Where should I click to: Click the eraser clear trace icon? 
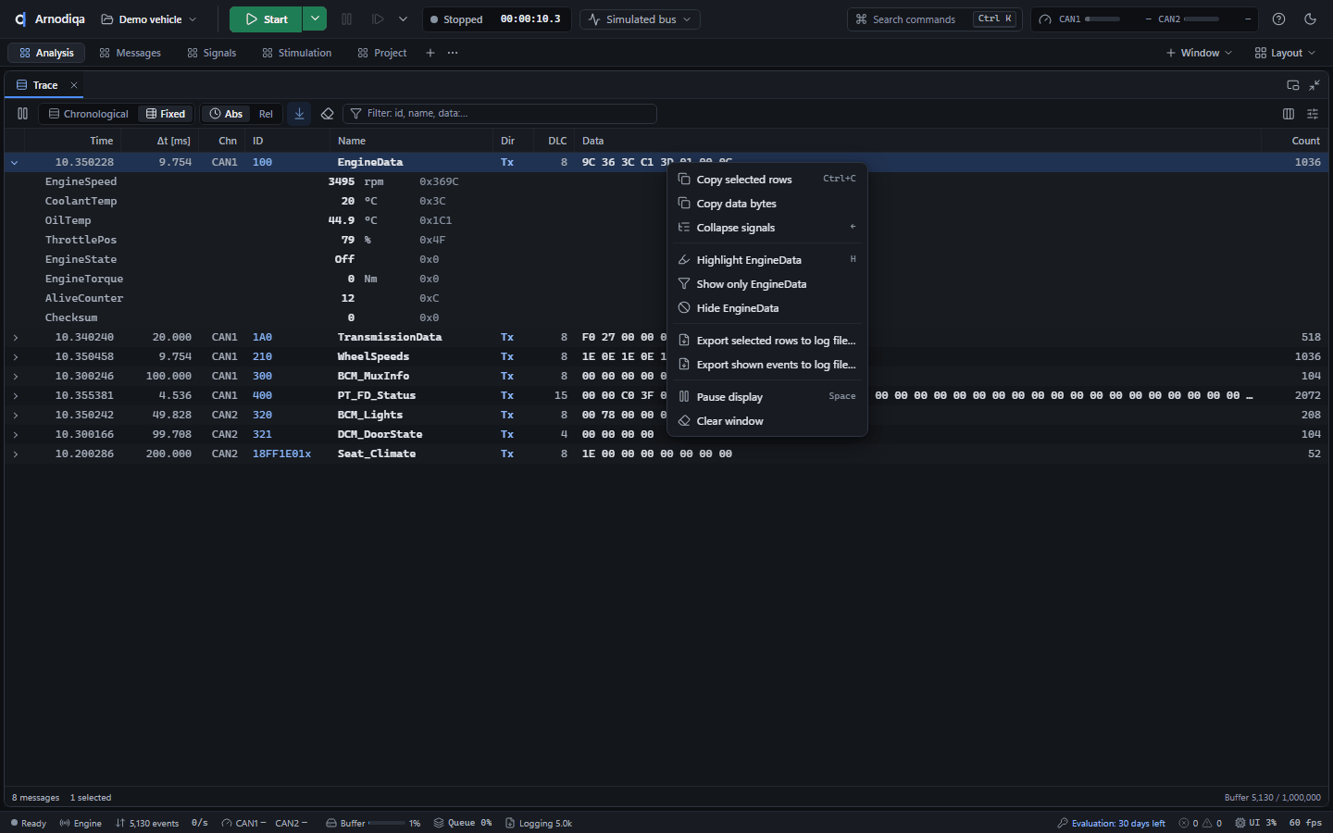(x=327, y=114)
